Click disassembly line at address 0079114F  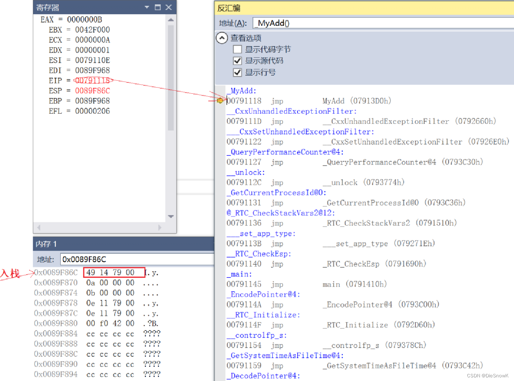[x=331, y=325]
